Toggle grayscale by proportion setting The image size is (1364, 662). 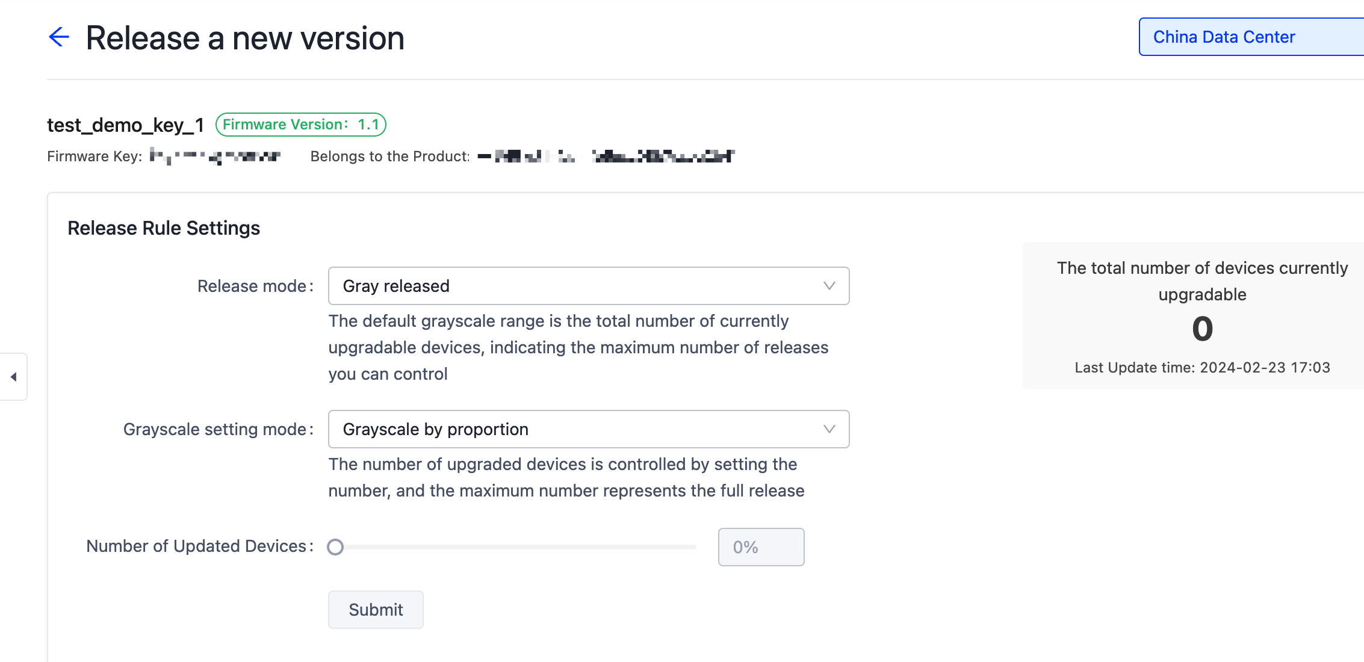point(588,429)
